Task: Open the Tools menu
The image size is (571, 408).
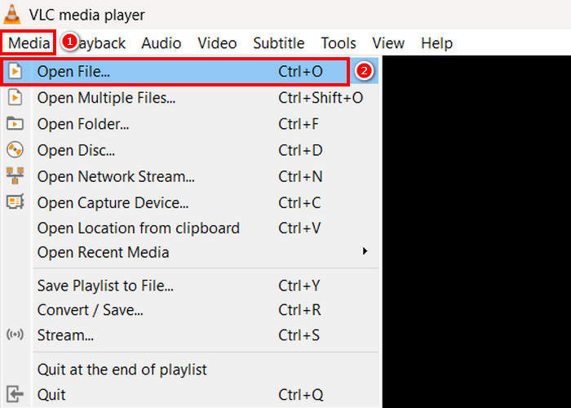Action: [x=338, y=43]
